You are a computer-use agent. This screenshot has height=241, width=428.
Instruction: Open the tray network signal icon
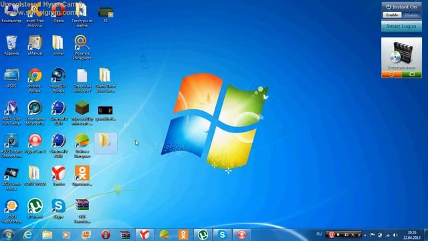click(x=388, y=235)
